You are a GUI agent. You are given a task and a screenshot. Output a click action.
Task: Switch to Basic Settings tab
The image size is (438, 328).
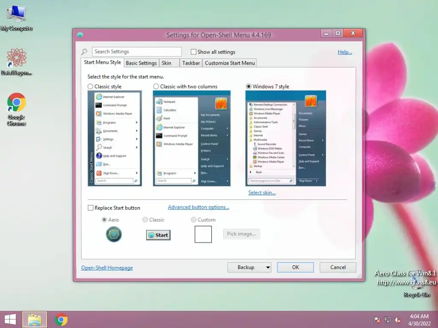coord(141,63)
